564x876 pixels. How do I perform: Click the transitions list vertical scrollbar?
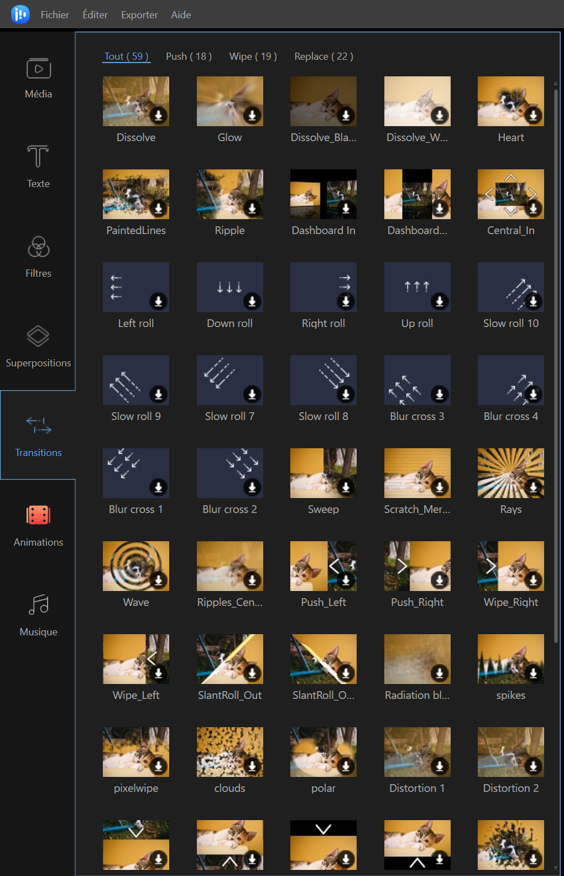coord(556,365)
